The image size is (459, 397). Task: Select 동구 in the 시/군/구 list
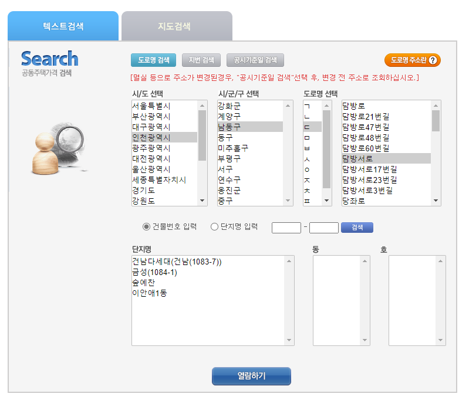pos(250,137)
